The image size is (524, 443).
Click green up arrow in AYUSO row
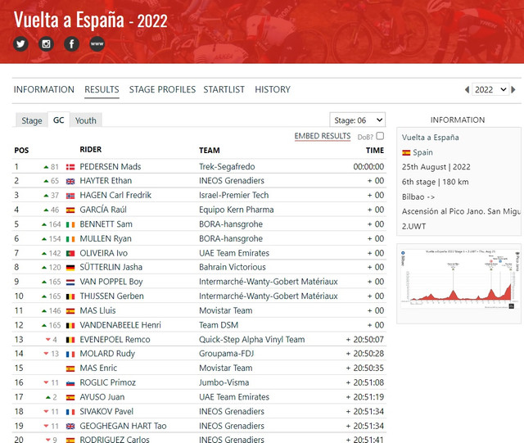(48, 397)
